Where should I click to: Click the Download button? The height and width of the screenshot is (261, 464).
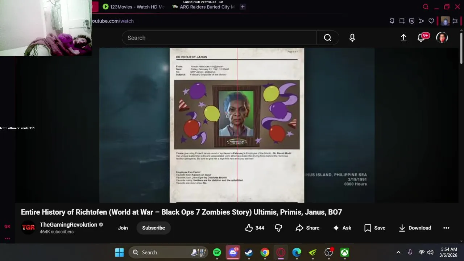[415, 228]
